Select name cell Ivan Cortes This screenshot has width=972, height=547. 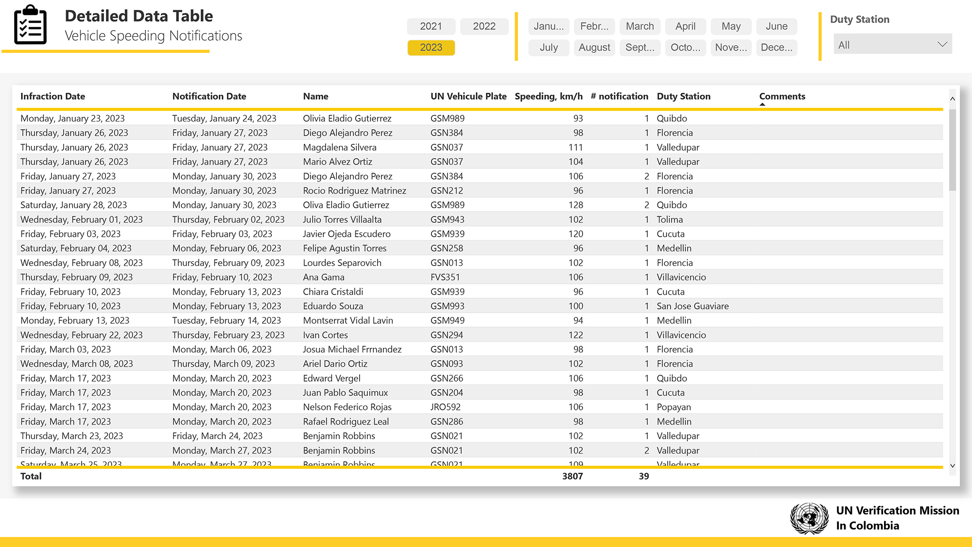pyautogui.click(x=325, y=335)
